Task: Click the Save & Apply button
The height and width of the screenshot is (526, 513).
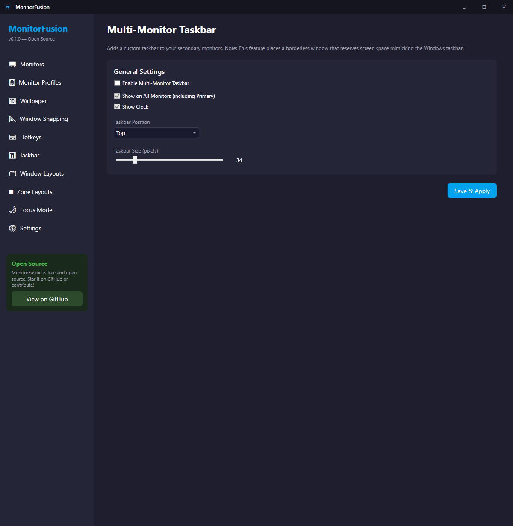Action: pos(472,191)
